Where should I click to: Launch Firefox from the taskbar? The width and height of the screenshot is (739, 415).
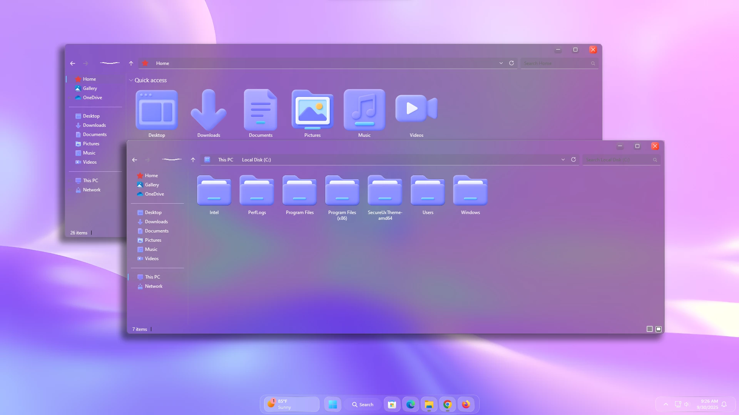[x=466, y=404]
